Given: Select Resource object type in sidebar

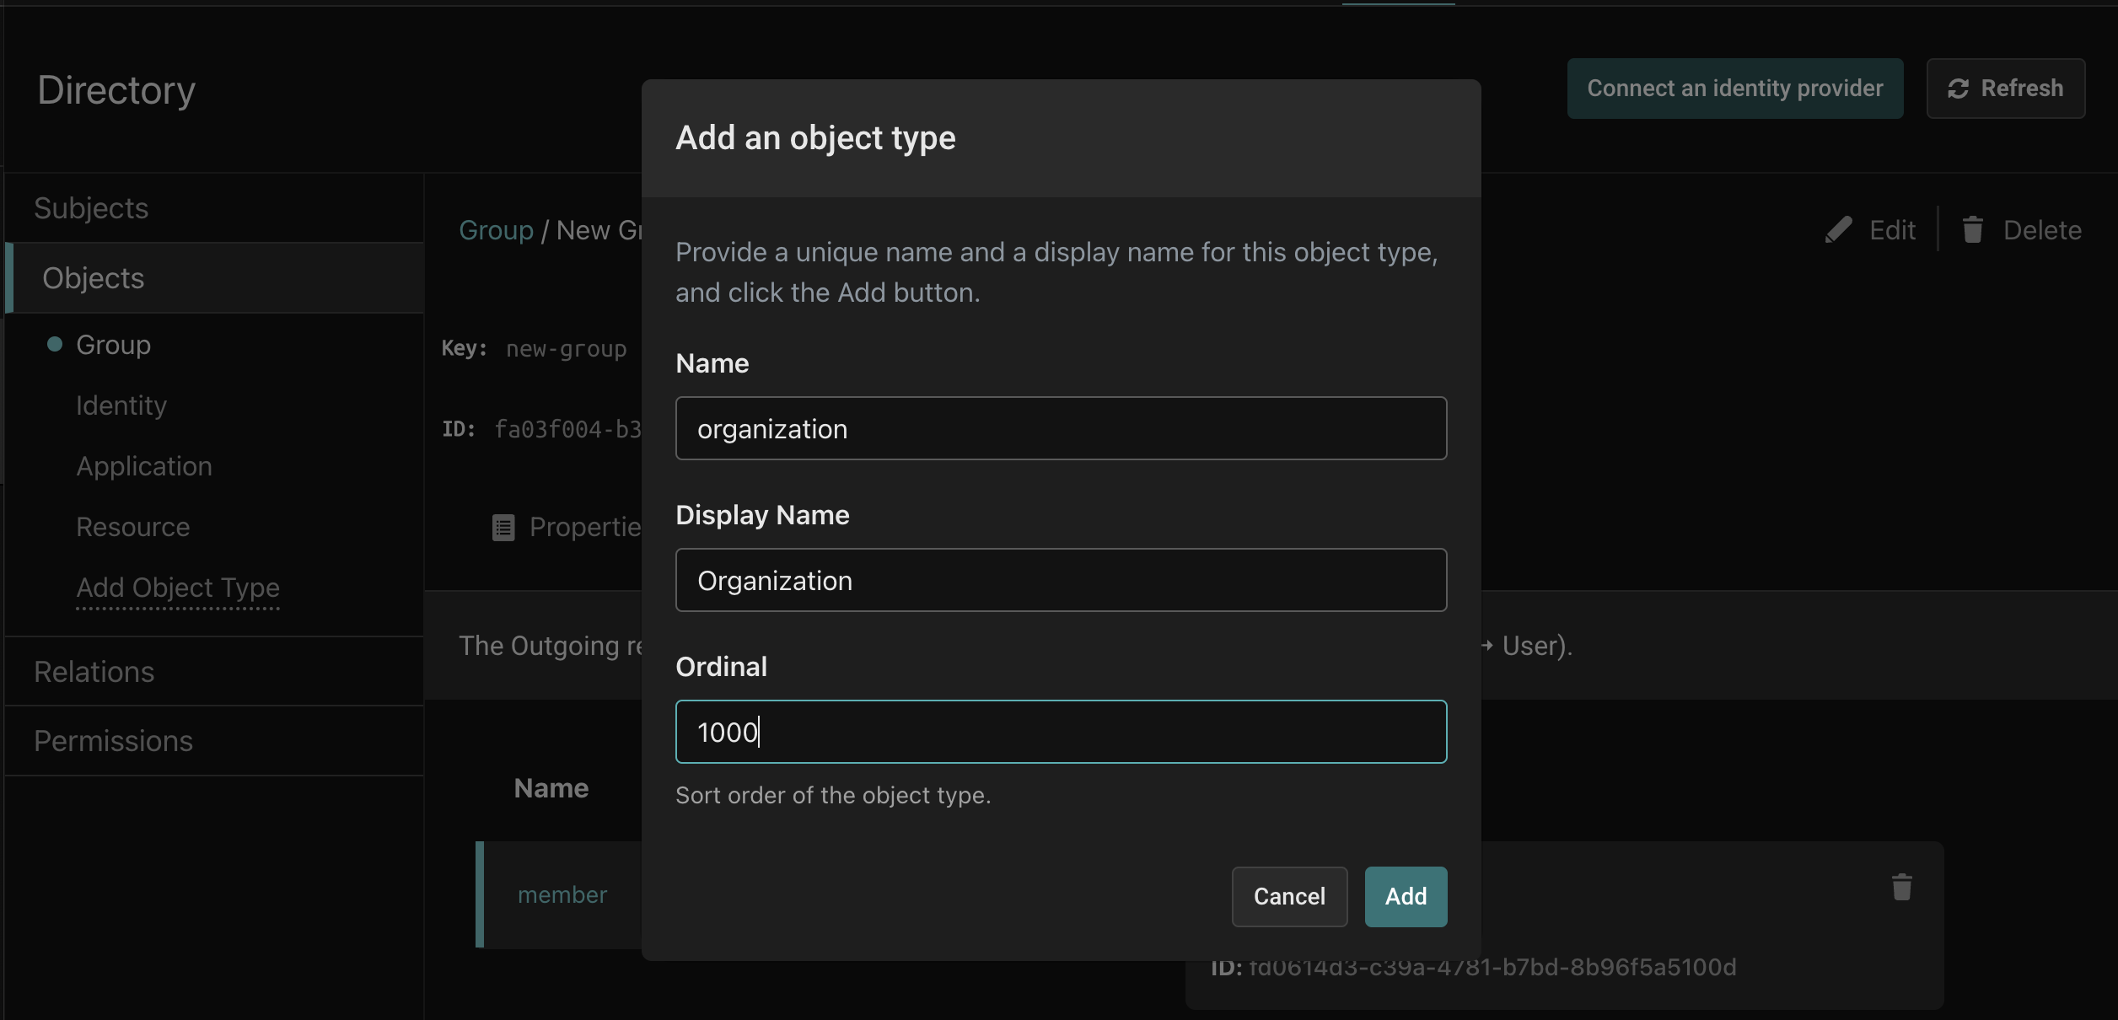Looking at the screenshot, I should (133, 527).
